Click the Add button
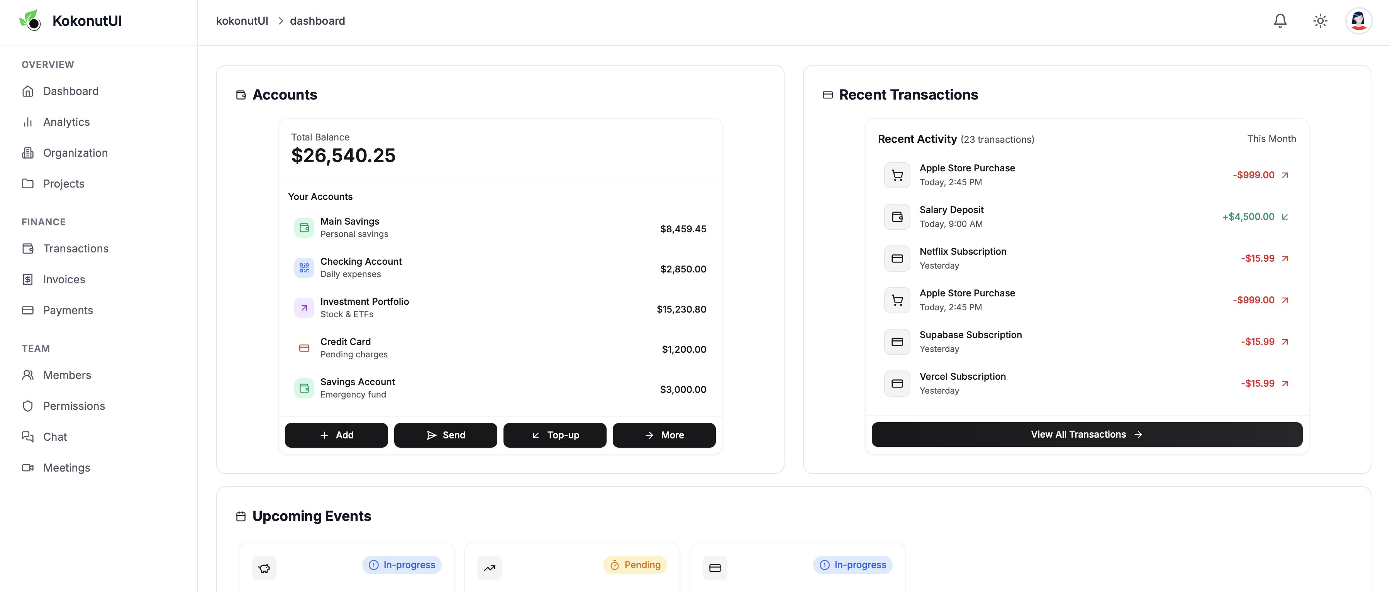 coord(336,435)
